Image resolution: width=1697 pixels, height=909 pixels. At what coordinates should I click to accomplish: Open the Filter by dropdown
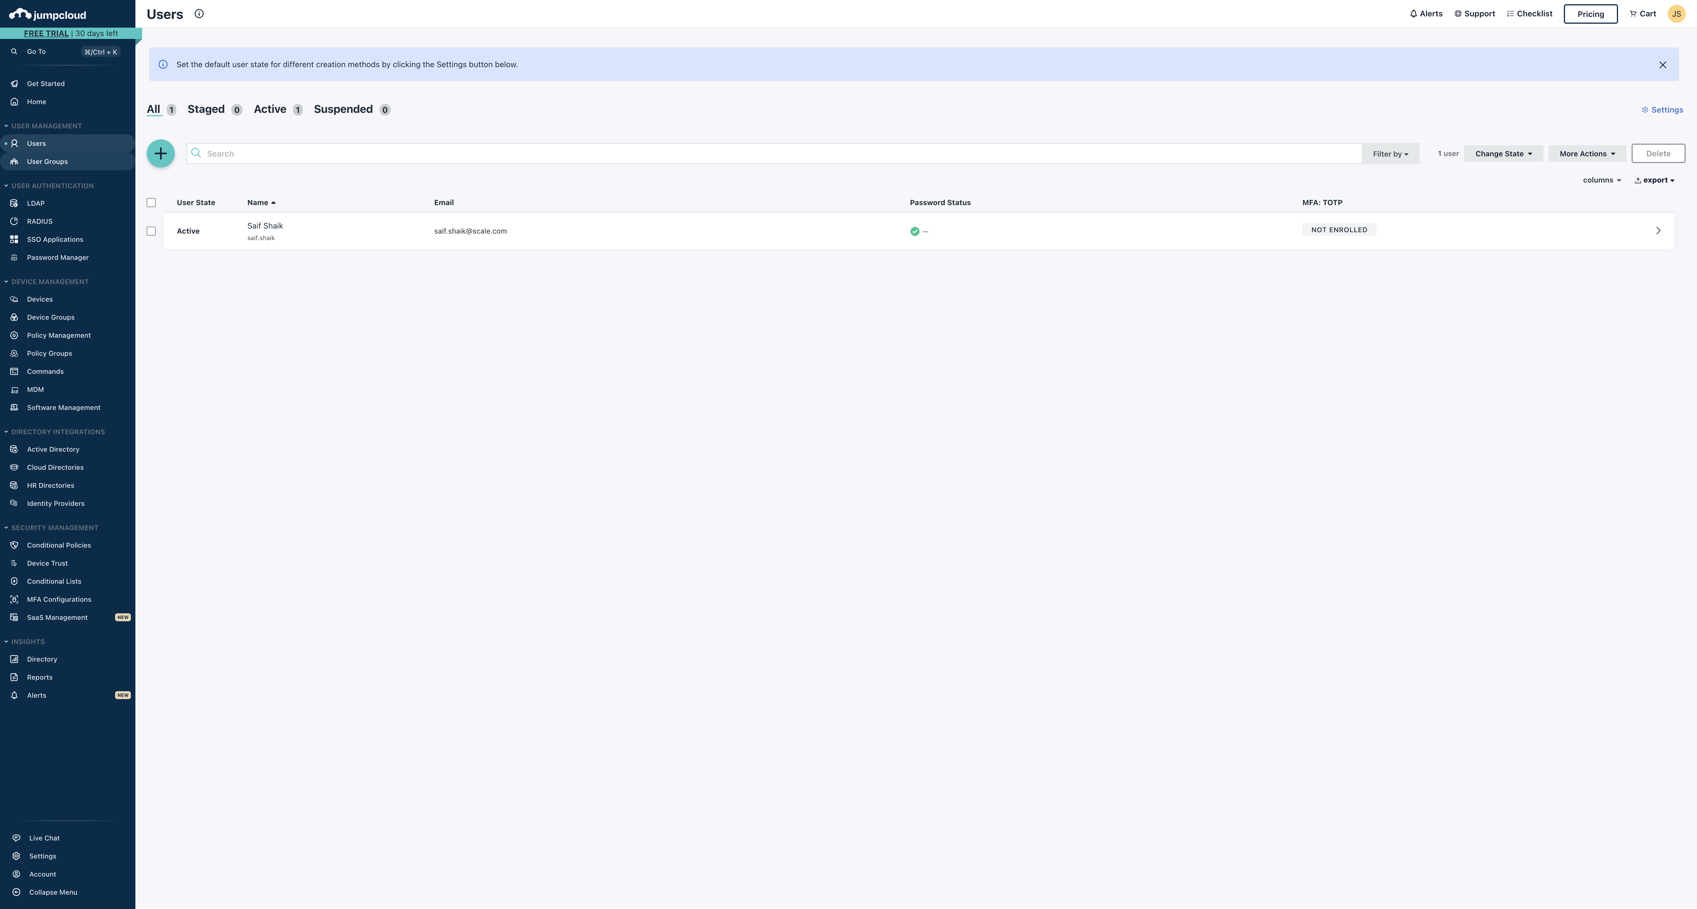point(1391,153)
